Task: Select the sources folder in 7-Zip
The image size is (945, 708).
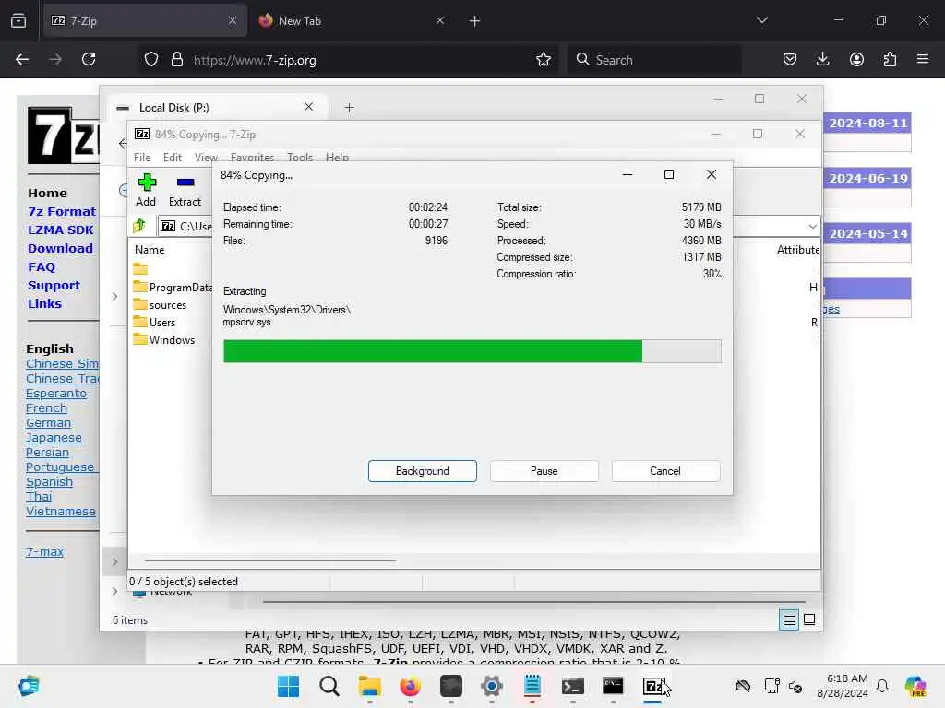Action: pos(161,304)
